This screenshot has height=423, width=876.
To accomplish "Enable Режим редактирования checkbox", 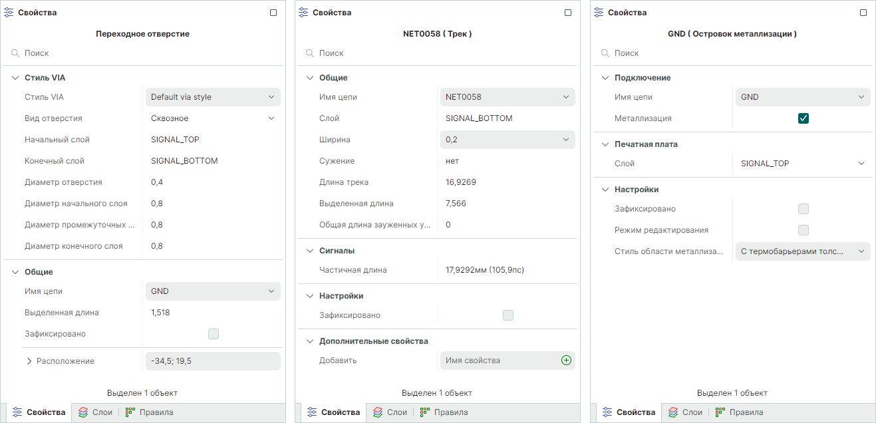I will 803,230.
